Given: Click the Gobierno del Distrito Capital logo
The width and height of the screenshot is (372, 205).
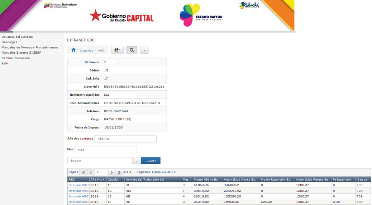Looking at the screenshot, I should tap(121, 16).
